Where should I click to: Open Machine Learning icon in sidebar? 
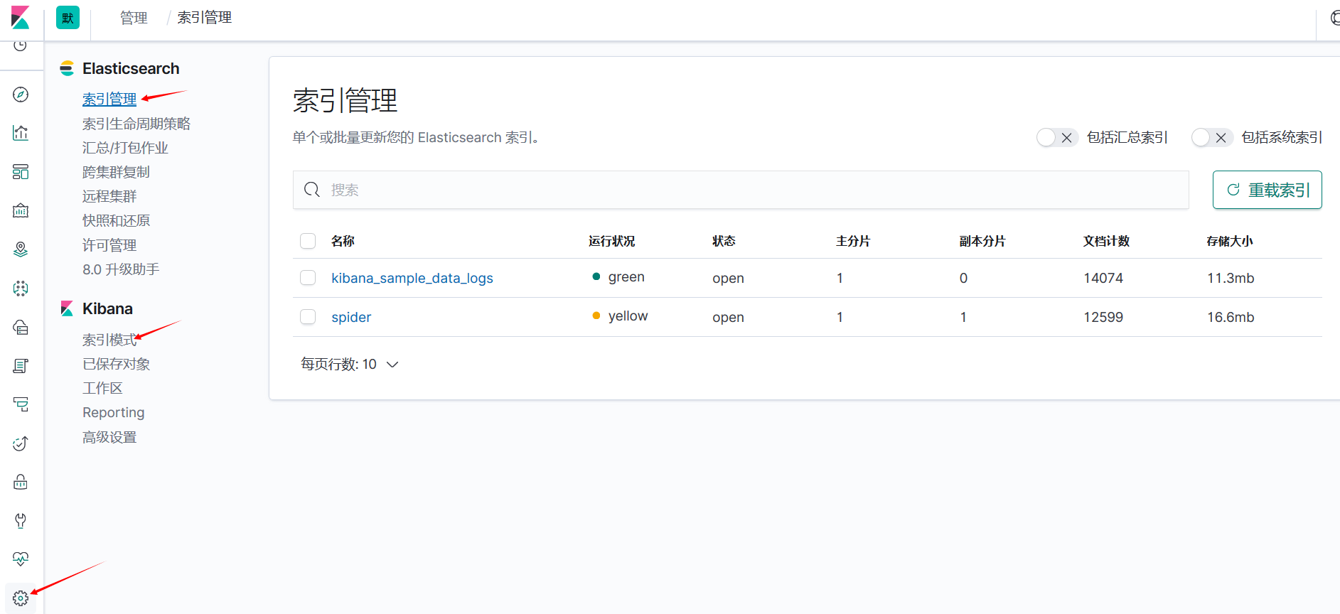pos(21,288)
